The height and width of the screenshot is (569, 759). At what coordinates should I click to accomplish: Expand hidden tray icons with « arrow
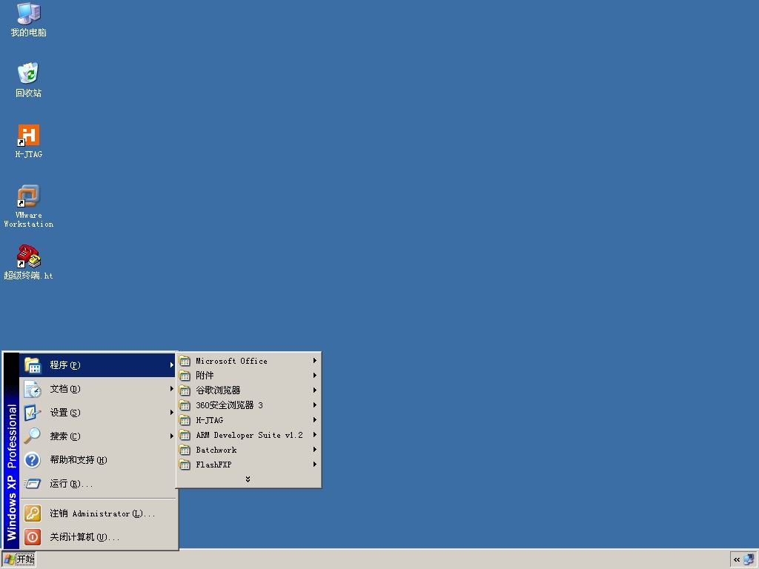[x=737, y=560]
